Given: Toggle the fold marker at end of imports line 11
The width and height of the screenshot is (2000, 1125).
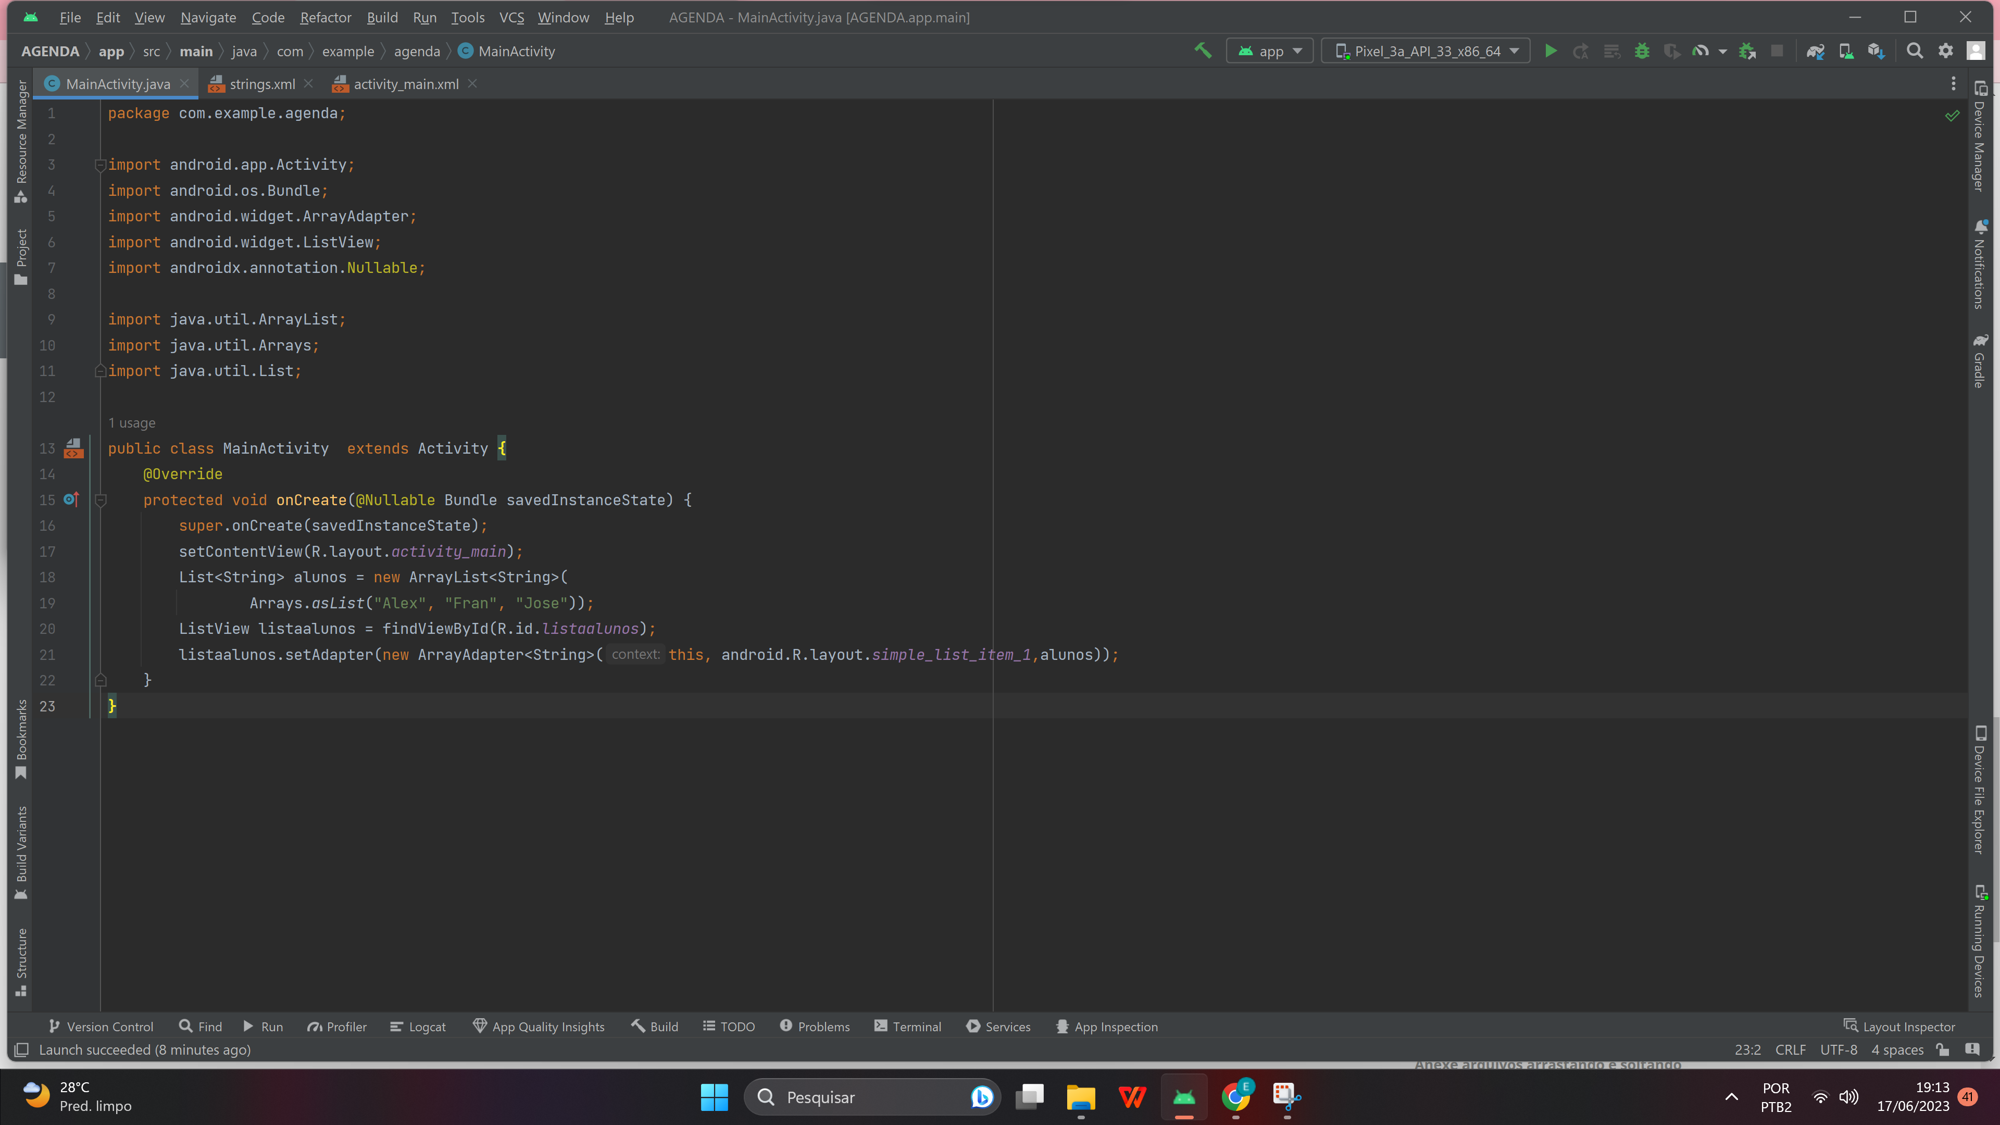Looking at the screenshot, I should [100, 371].
